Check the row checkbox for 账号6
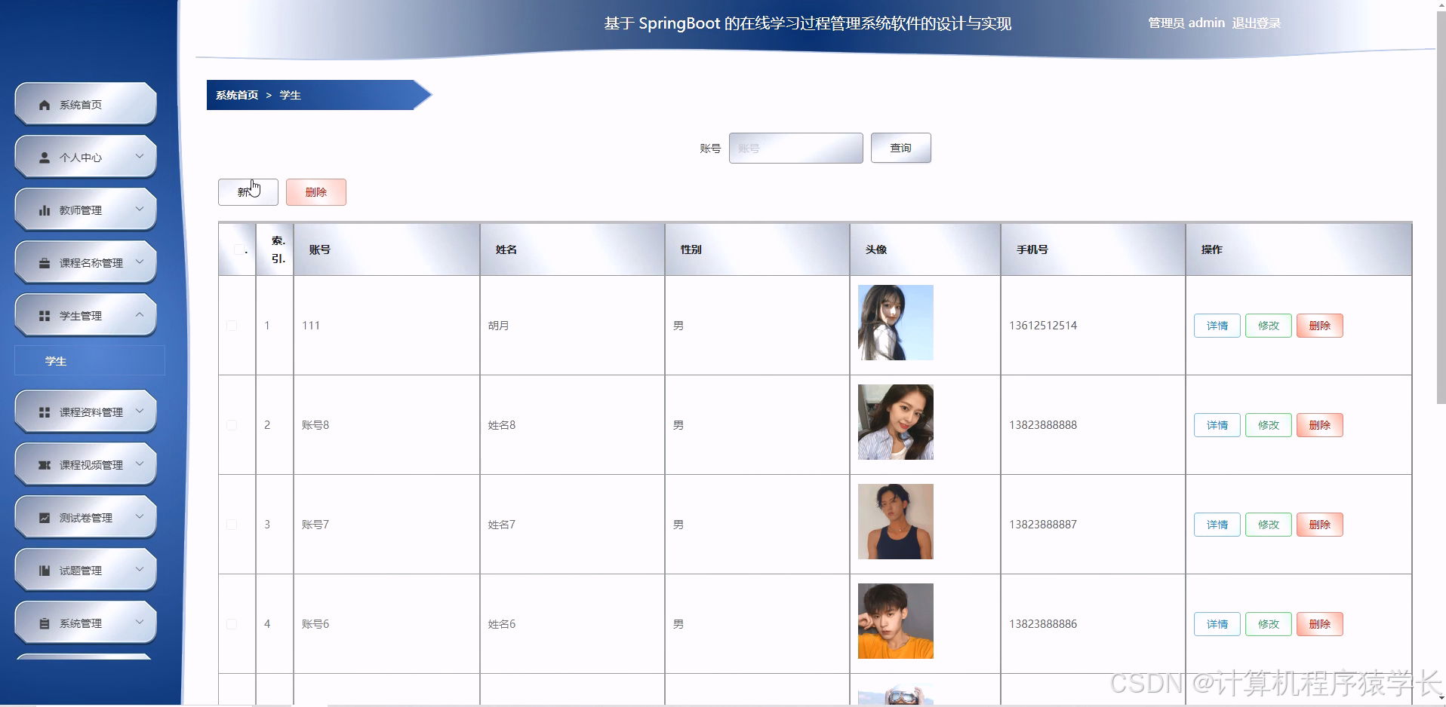 (232, 624)
